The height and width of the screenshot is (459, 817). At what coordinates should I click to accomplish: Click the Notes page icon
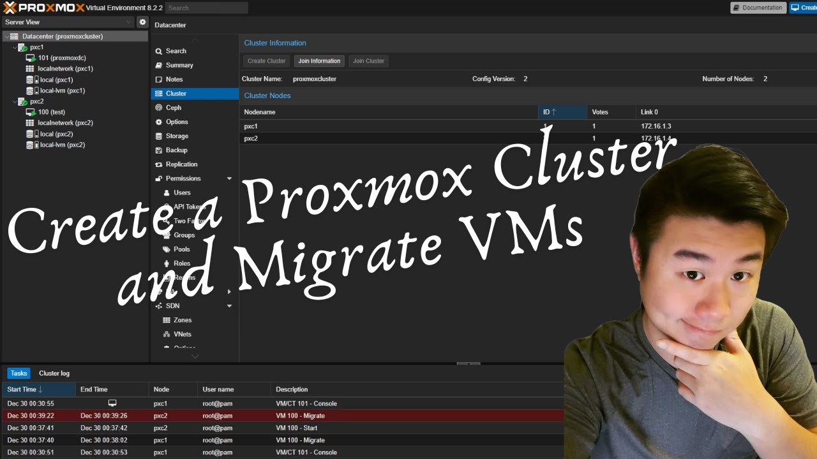tap(160, 79)
